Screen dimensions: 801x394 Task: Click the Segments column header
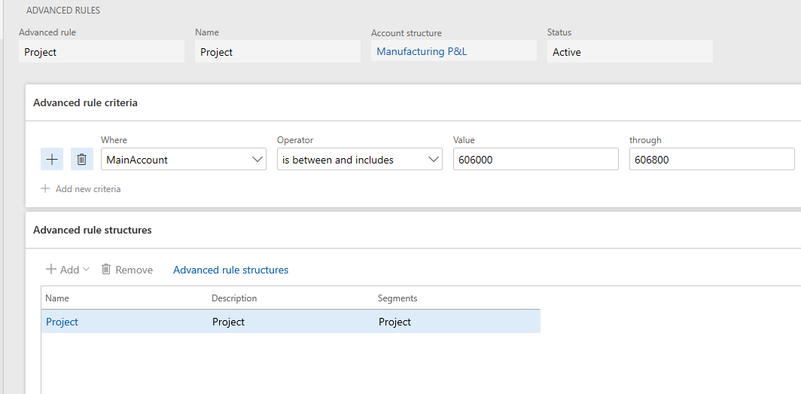[x=397, y=298]
